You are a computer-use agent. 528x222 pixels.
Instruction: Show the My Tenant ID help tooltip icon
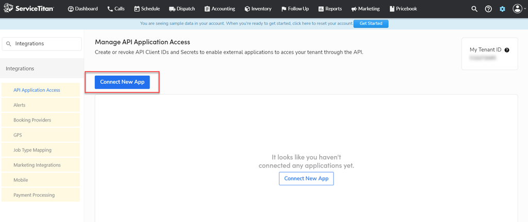click(x=507, y=50)
